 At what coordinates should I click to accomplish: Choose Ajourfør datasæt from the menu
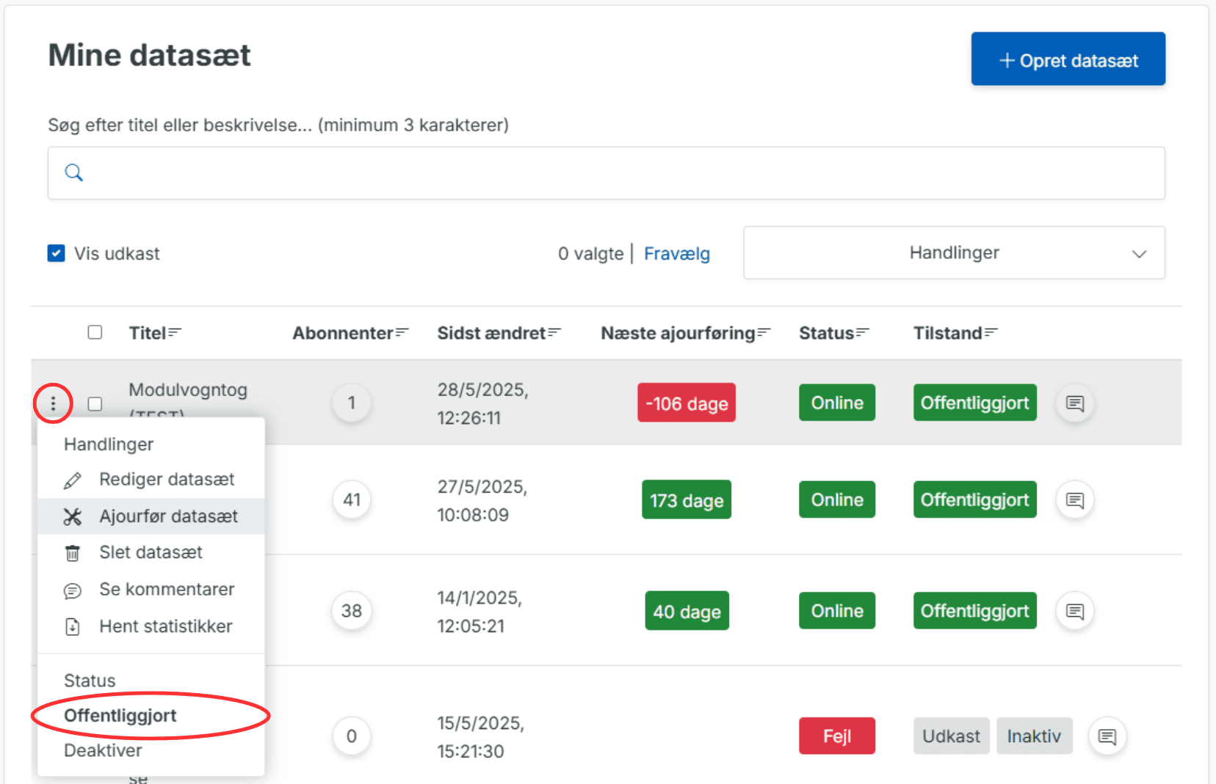[151, 516]
